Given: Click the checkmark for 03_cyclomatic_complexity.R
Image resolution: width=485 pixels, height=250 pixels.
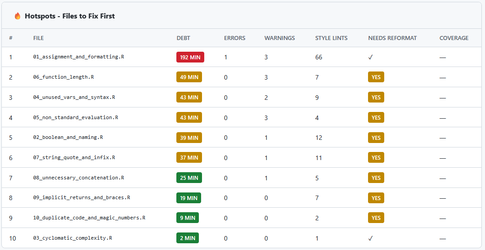Looking at the screenshot, I should (x=370, y=238).
